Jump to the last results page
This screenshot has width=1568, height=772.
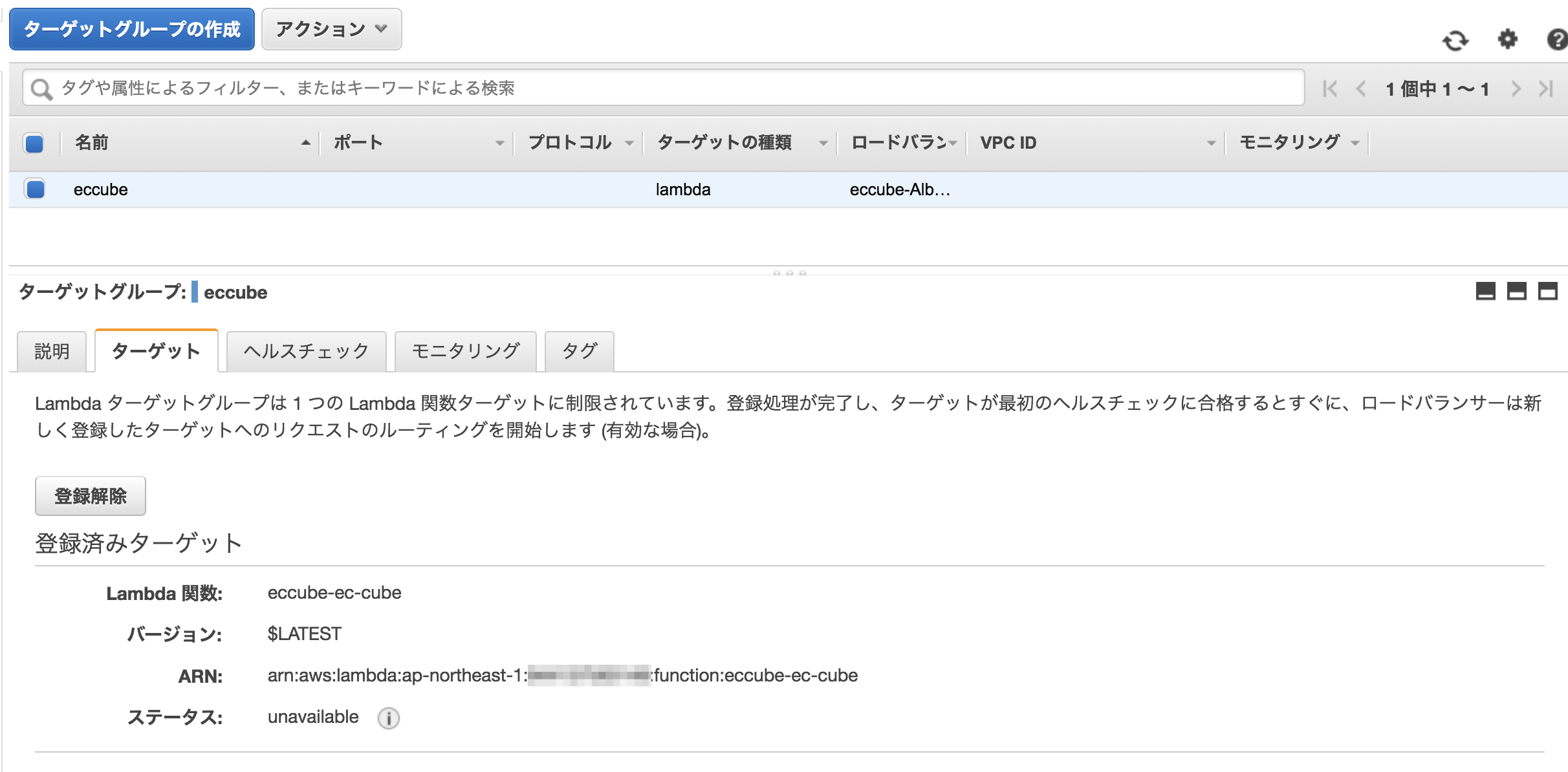click(1547, 88)
